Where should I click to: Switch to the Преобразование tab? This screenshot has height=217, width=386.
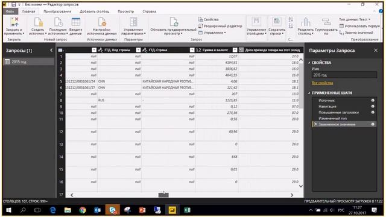(57, 11)
